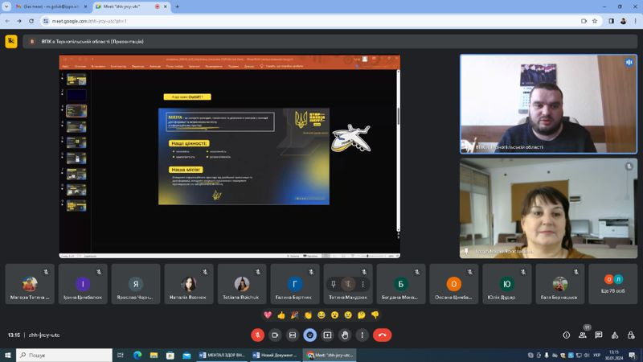Raise hand in the meeting
Viewport: 643px width, 362px height.
click(x=345, y=335)
